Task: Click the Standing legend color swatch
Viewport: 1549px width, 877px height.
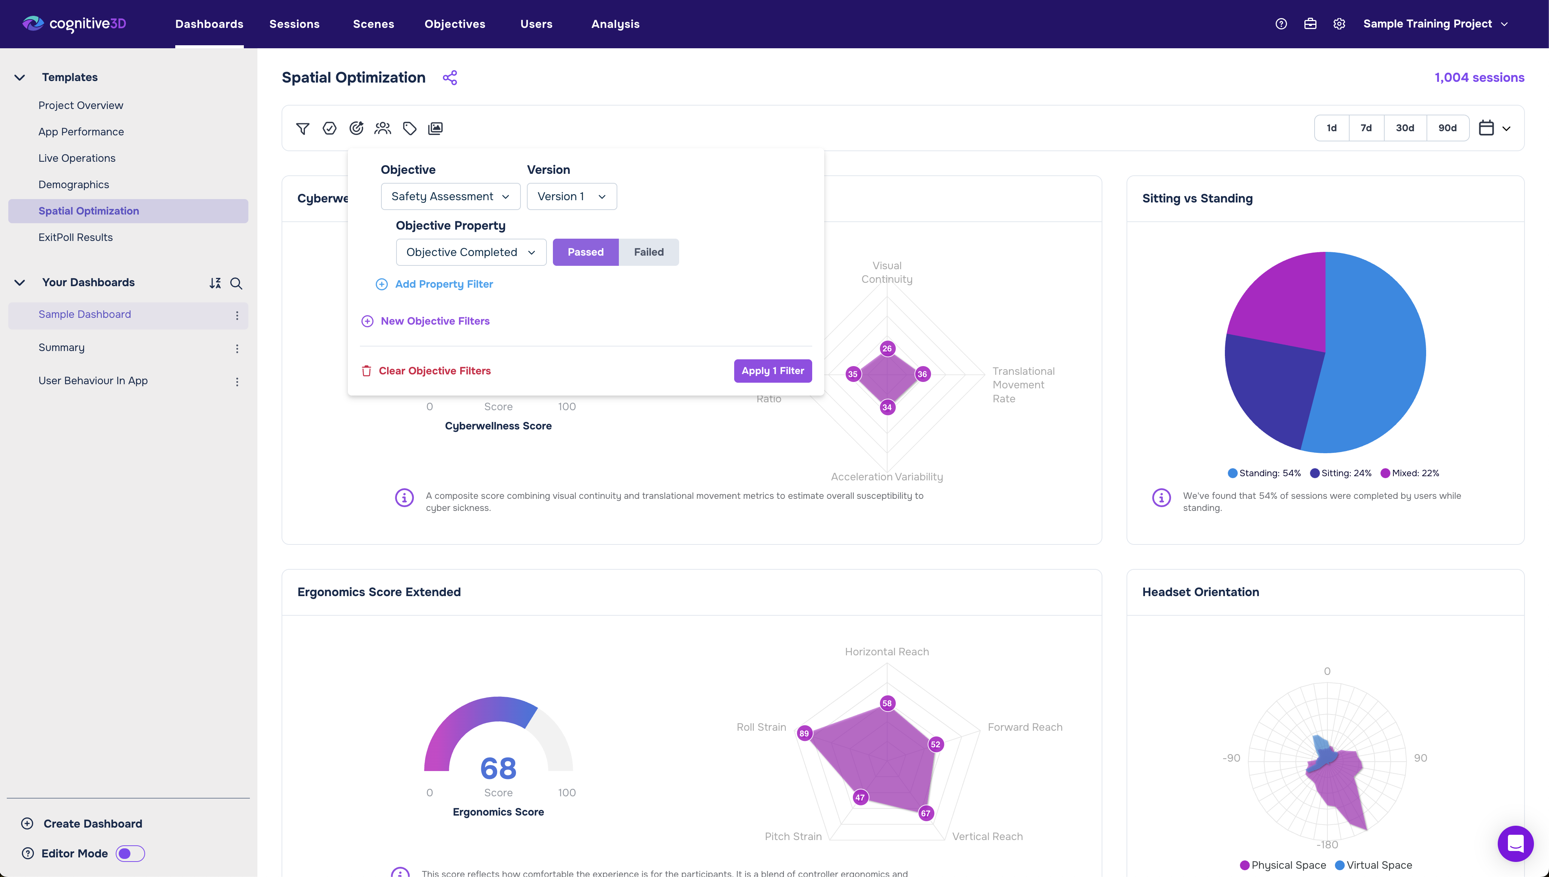Action: [1232, 474]
